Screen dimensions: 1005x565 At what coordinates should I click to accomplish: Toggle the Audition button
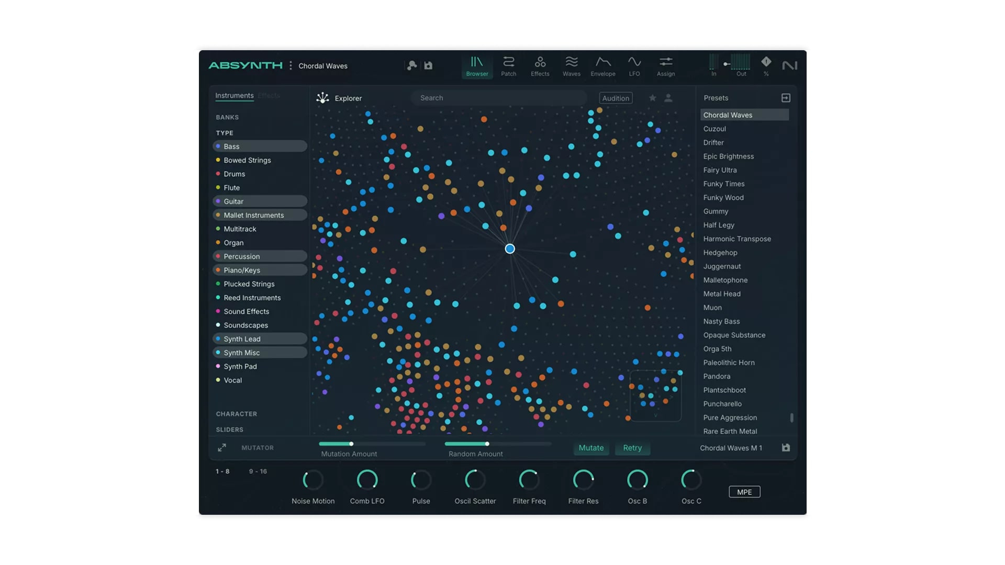616,98
